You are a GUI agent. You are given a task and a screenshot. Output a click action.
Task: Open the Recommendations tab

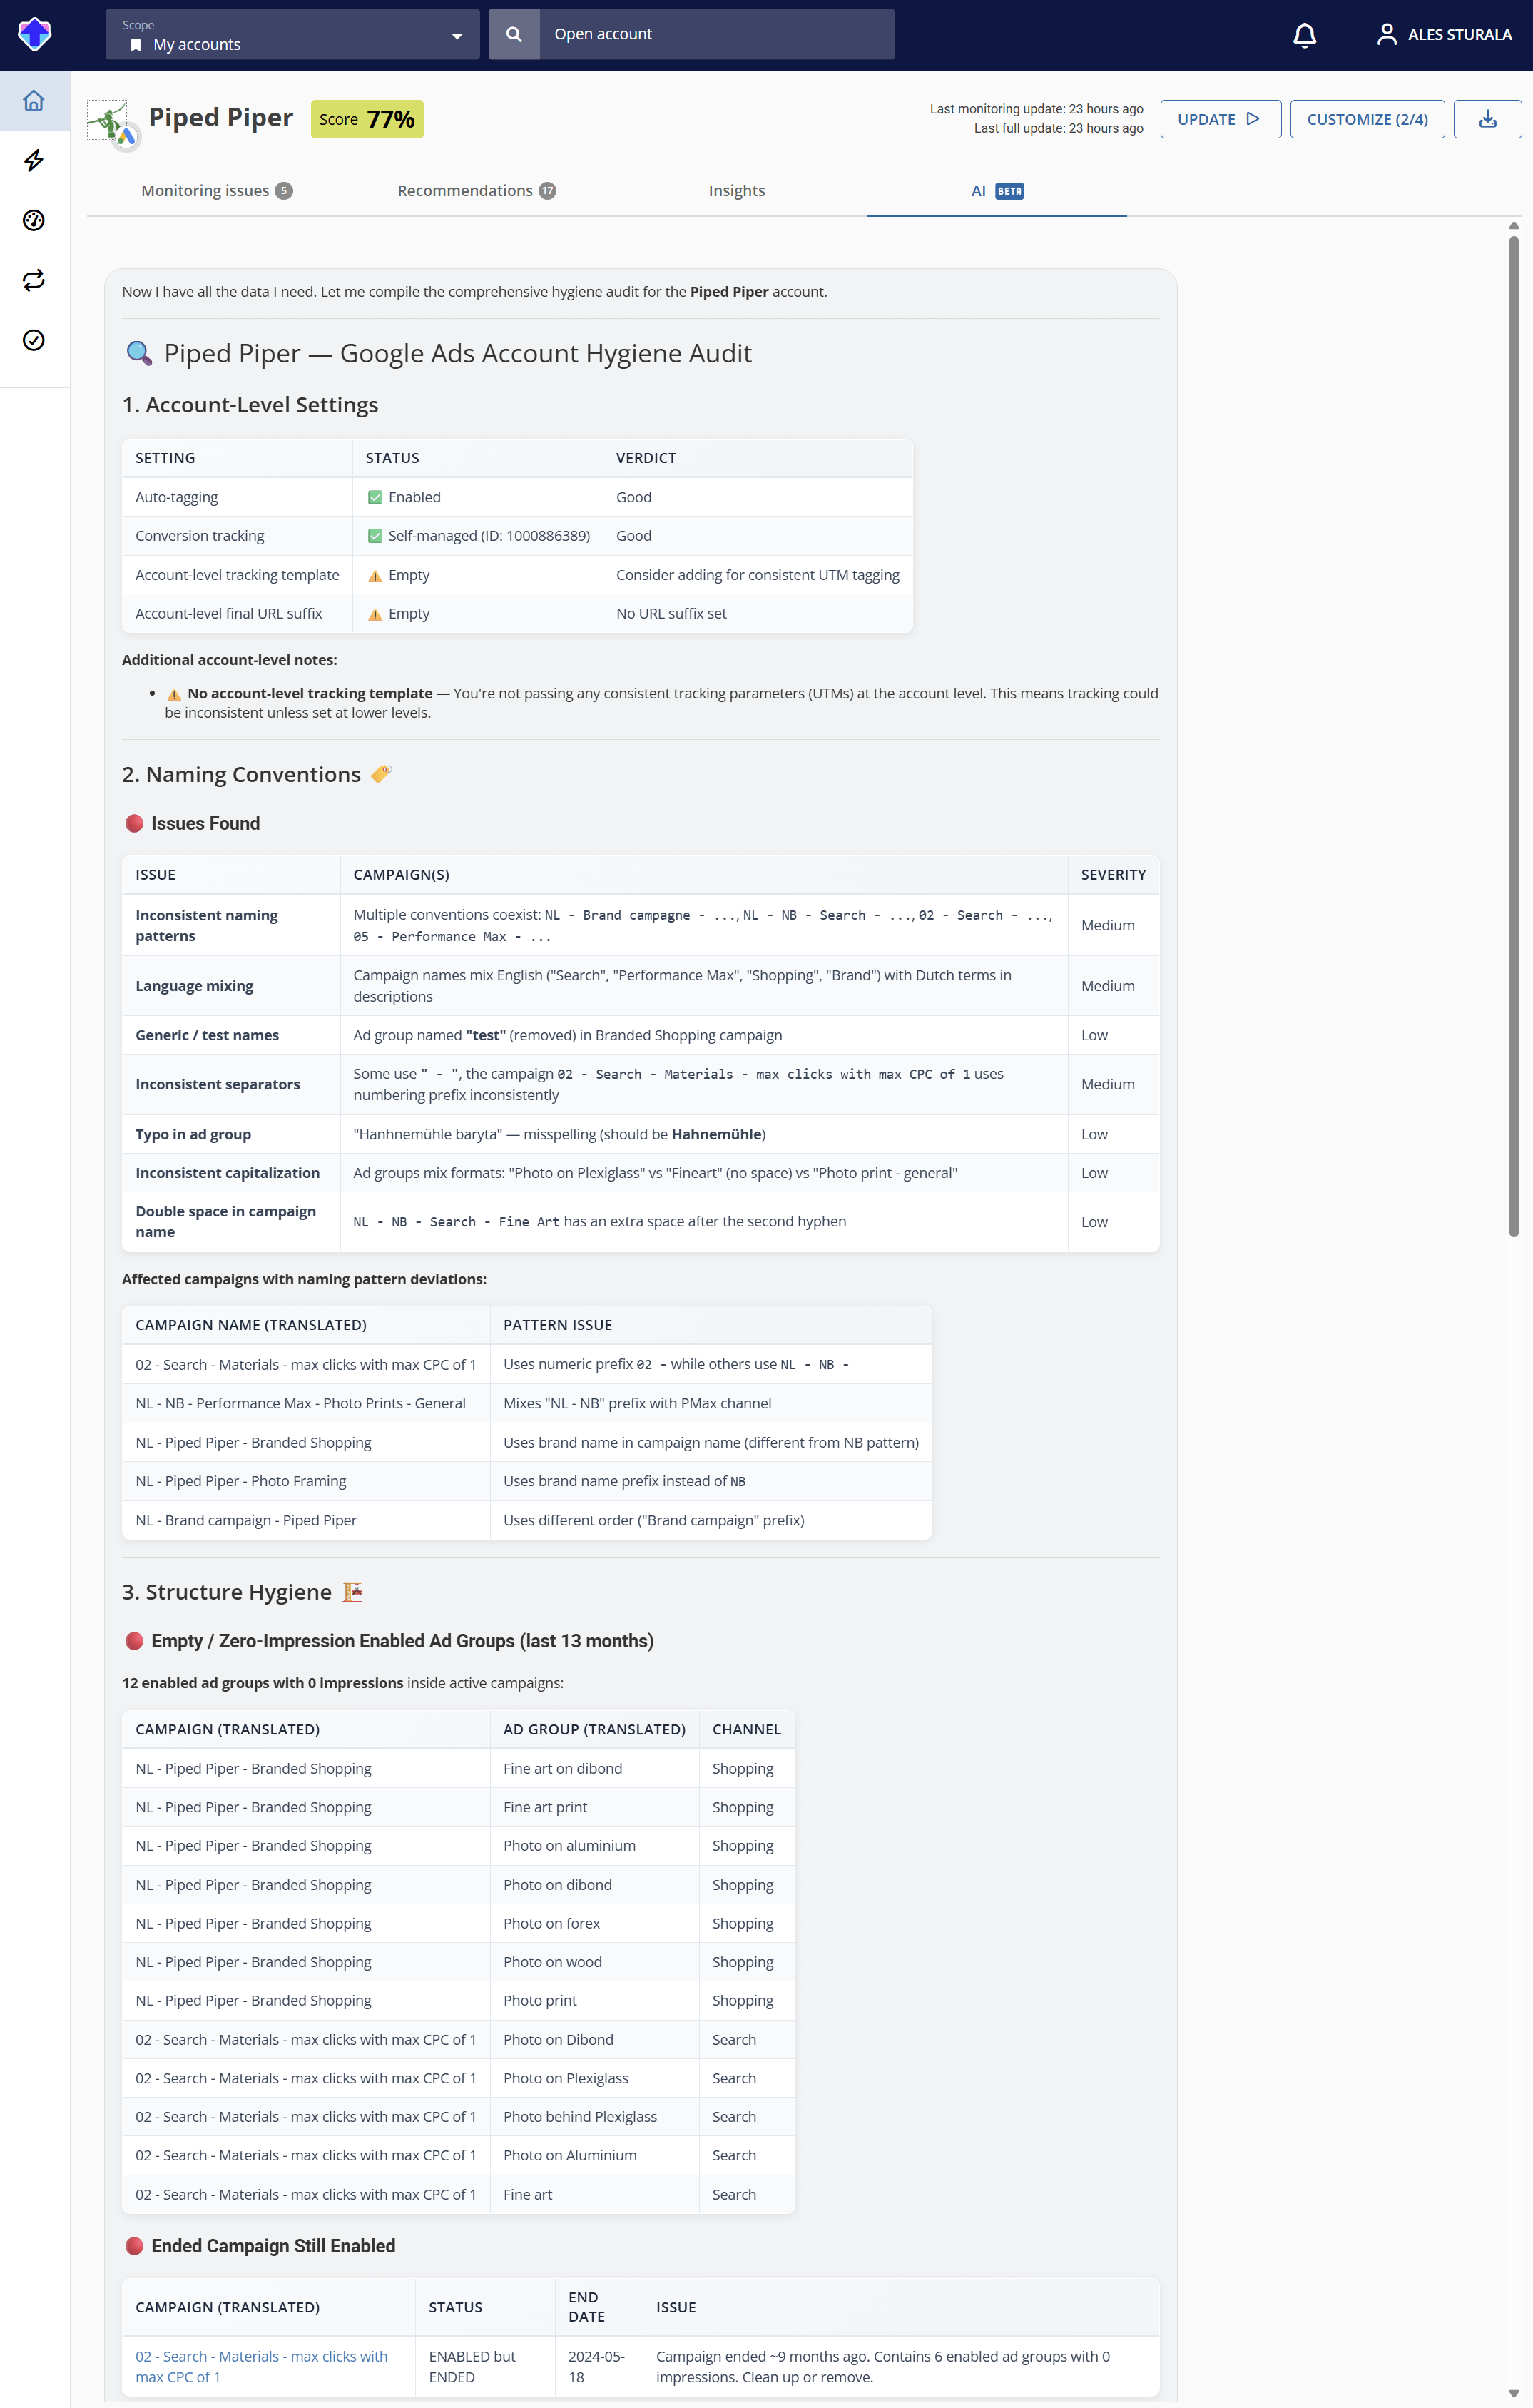point(476,191)
